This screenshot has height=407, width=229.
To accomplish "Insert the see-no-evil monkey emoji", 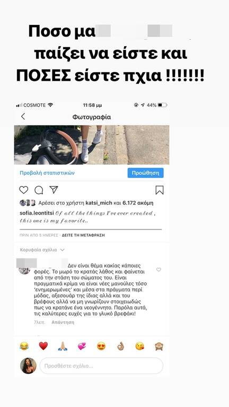I will click(159, 346).
